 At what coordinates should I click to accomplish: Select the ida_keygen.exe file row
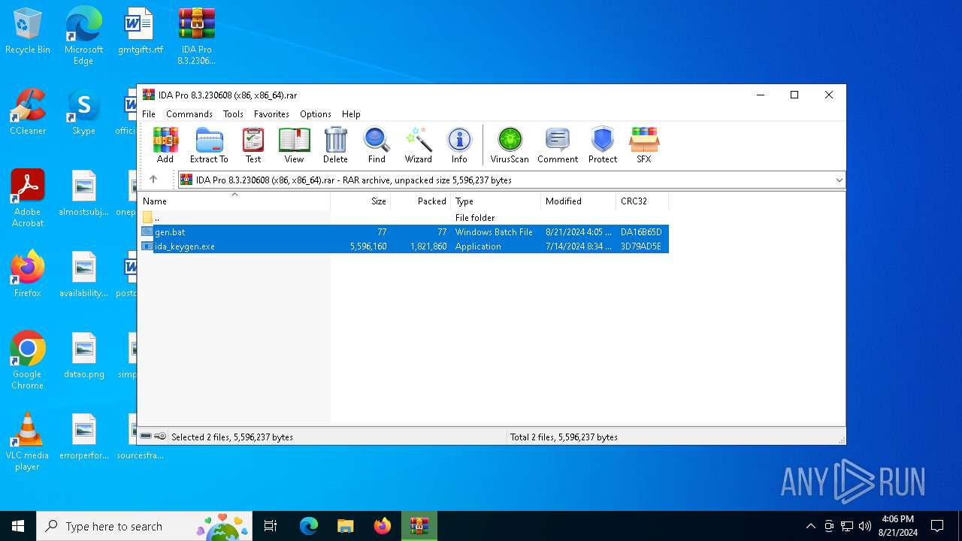pos(404,246)
